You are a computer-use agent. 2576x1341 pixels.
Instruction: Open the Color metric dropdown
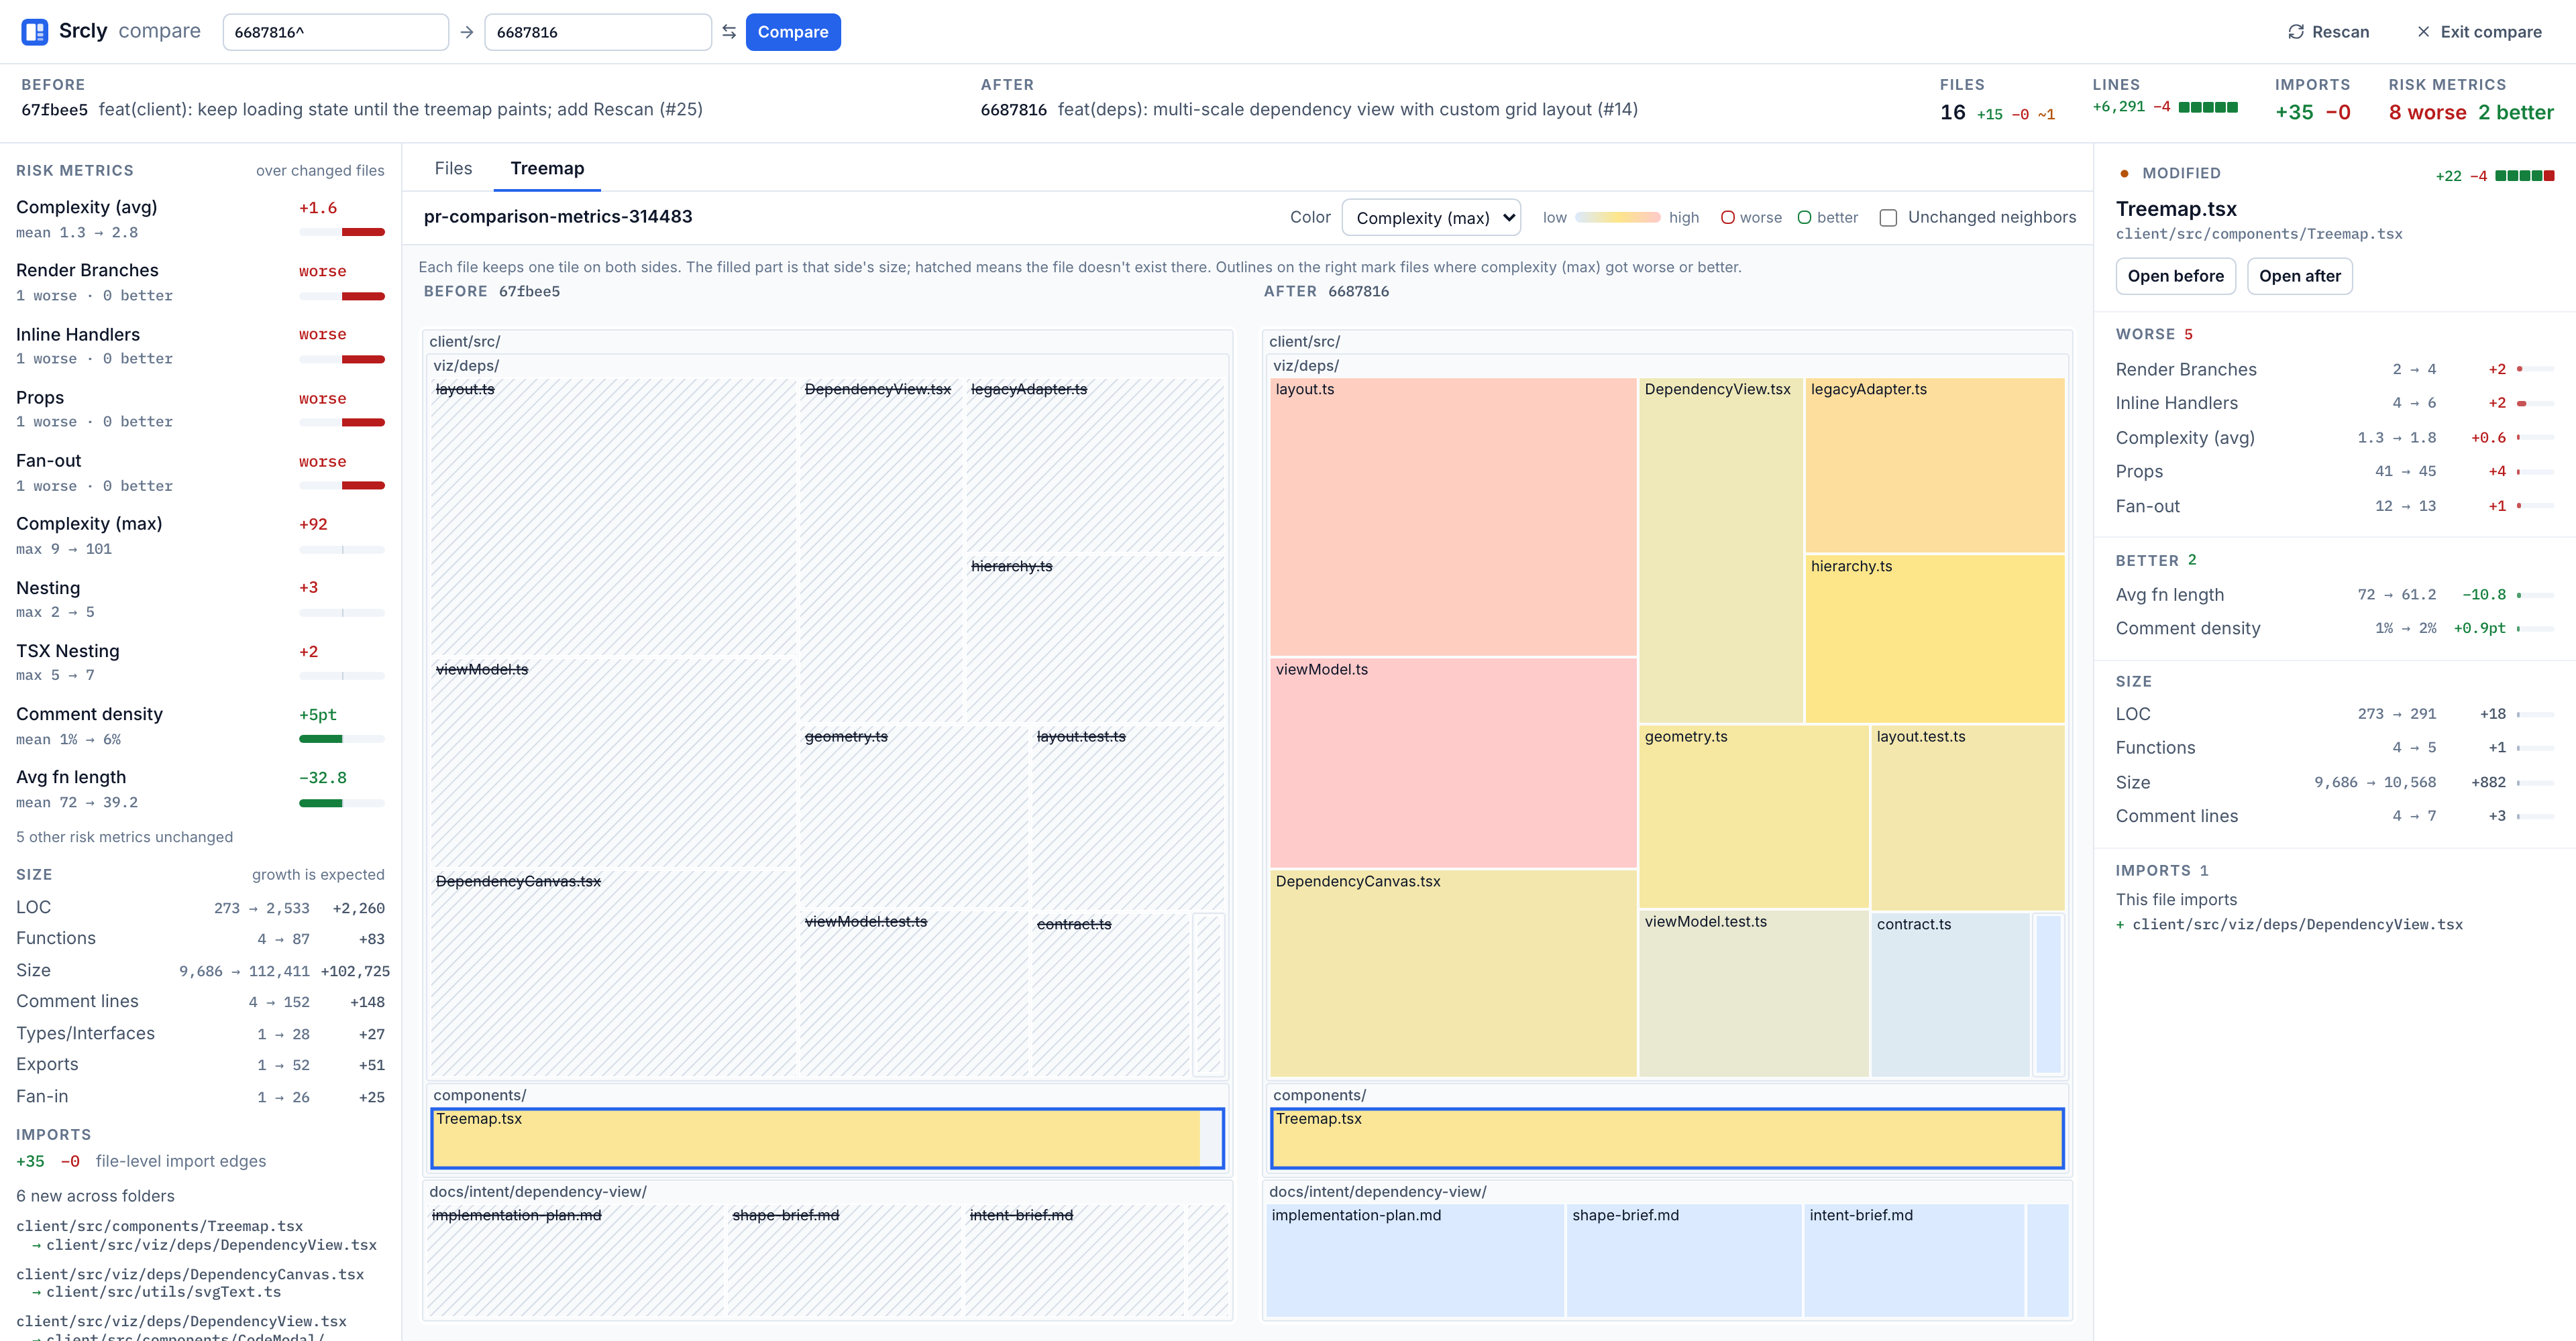[x=1431, y=218]
